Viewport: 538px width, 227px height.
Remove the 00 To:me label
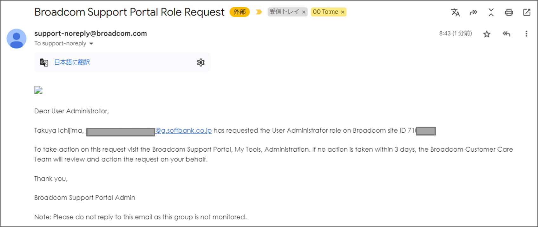tap(343, 12)
